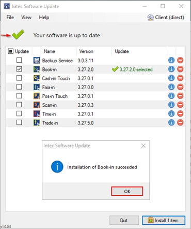Toggle the select-all Update header checkbox
191x229 pixels.
(10, 51)
